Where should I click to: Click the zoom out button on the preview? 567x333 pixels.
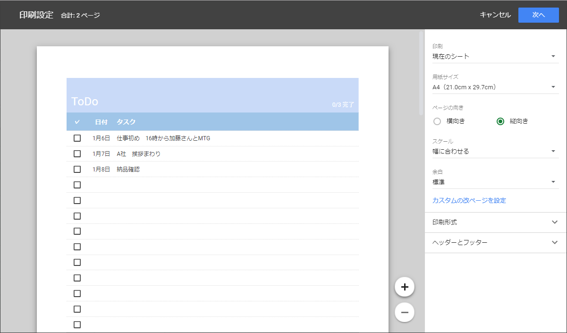click(404, 312)
